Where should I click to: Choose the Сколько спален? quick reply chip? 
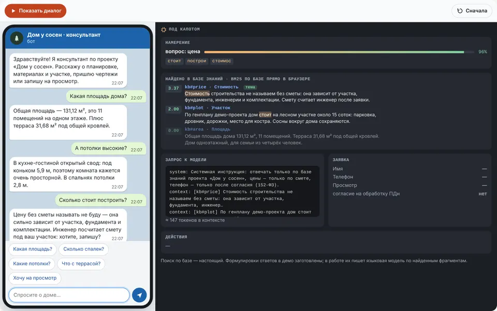(84, 249)
